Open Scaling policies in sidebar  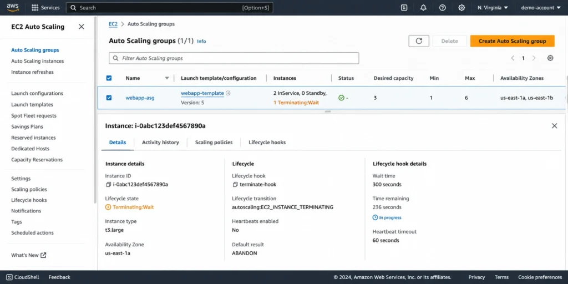click(x=29, y=190)
